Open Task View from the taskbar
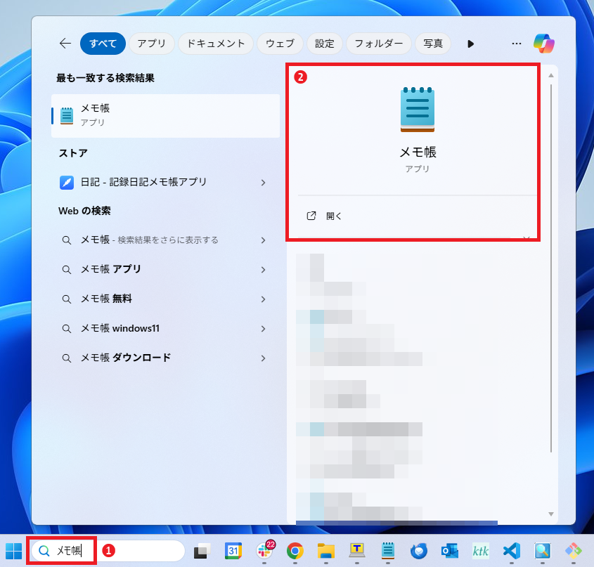This screenshot has width=594, height=567. [203, 551]
